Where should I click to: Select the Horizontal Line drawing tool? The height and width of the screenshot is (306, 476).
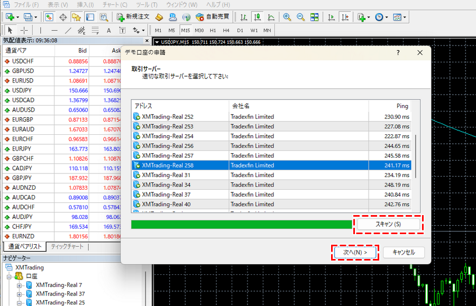click(x=54, y=30)
